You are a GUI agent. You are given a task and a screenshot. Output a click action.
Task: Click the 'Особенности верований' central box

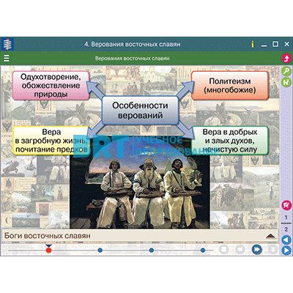pyautogui.click(x=140, y=110)
